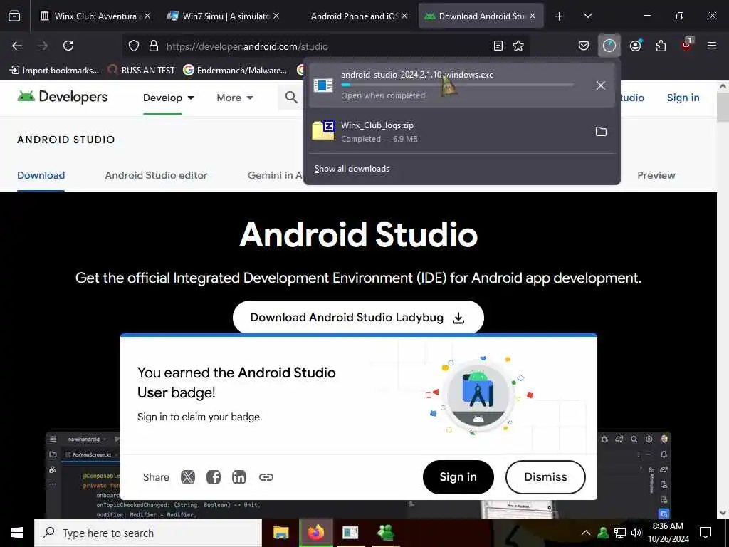729x547 pixels.
Task: Expand the Develop dropdown menu
Action: point(168,98)
